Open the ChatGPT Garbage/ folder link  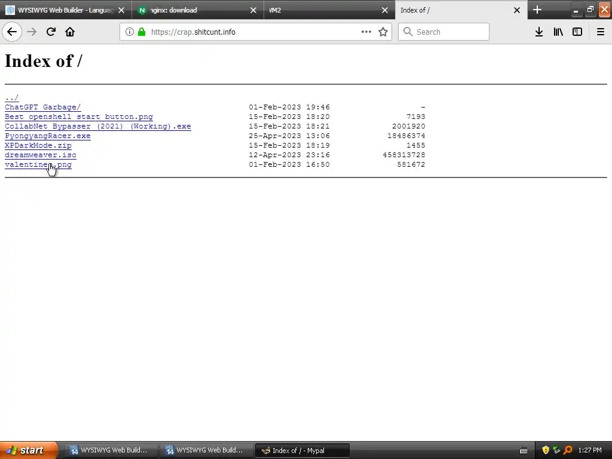click(43, 107)
